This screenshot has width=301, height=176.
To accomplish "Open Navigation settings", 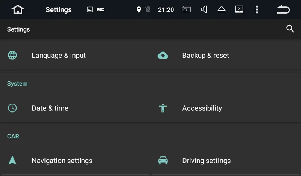I will (62, 161).
